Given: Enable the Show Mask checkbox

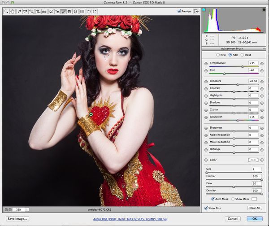Looking at the screenshot, I should [233, 198].
